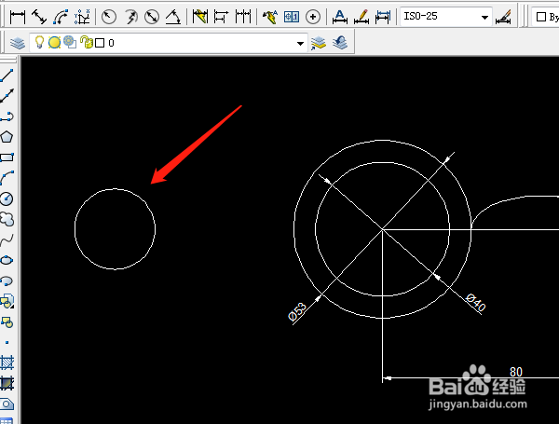Select the Polygon tool
The width and height of the screenshot is (559, 424).
pyautogui.click(x=7, y=137)
